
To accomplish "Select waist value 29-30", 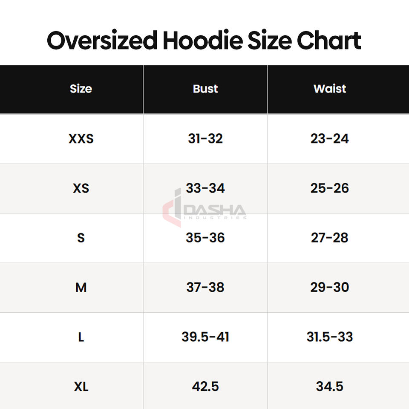I will click(x=330, y=287).
